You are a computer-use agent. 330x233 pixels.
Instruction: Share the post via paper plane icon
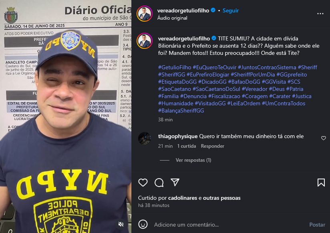(x=175, y=182)
